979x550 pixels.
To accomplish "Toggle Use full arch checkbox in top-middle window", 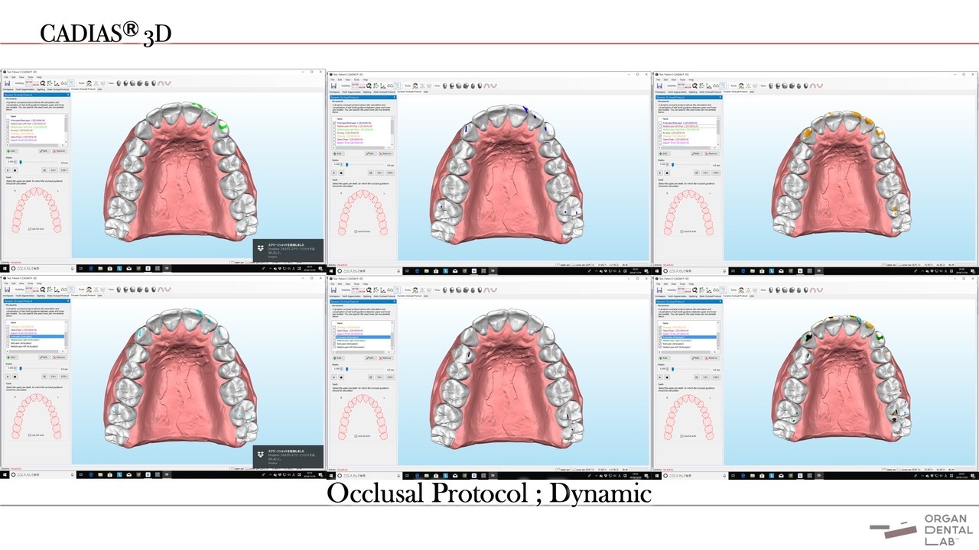I will (356, 231).
